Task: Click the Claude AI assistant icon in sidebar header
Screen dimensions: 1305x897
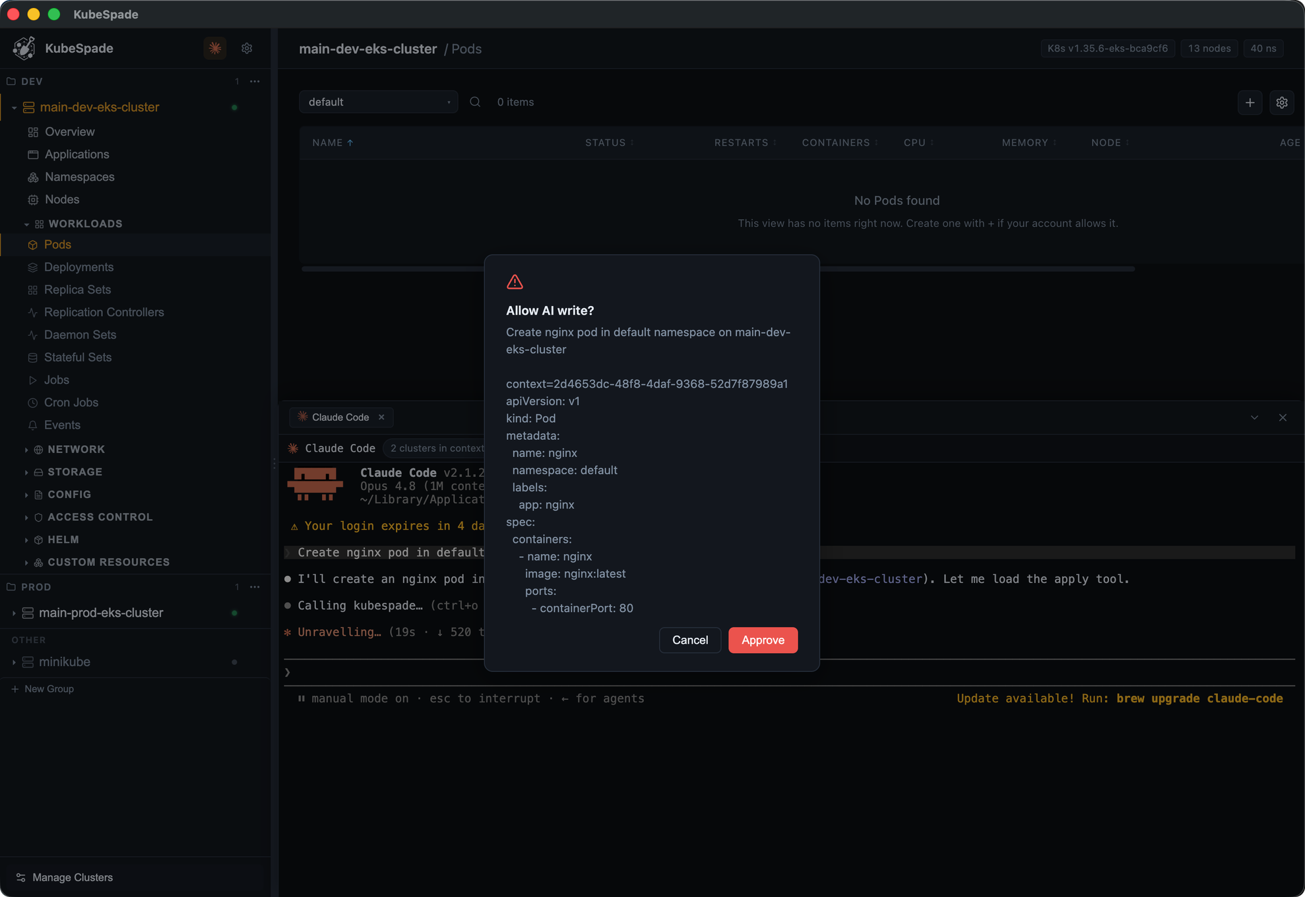Action: 215,48
